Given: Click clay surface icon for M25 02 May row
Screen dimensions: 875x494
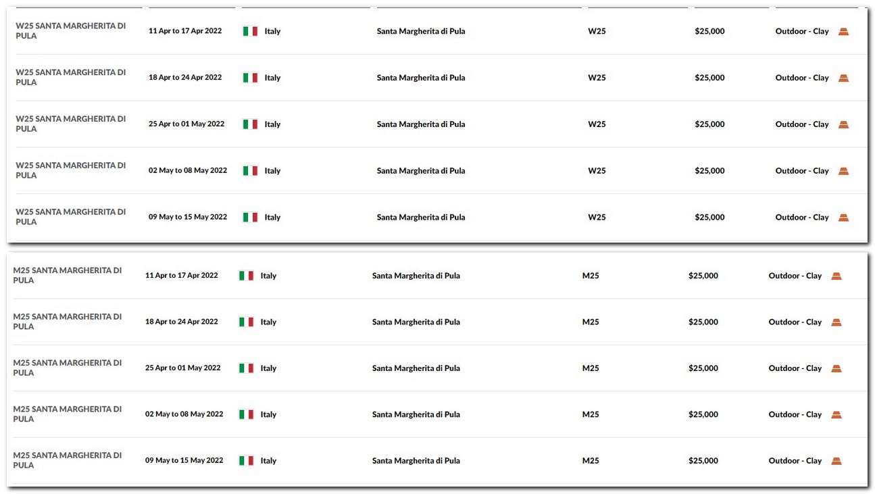Looking at the screenshot, I should pyautogui.click(x=836, y=415).
